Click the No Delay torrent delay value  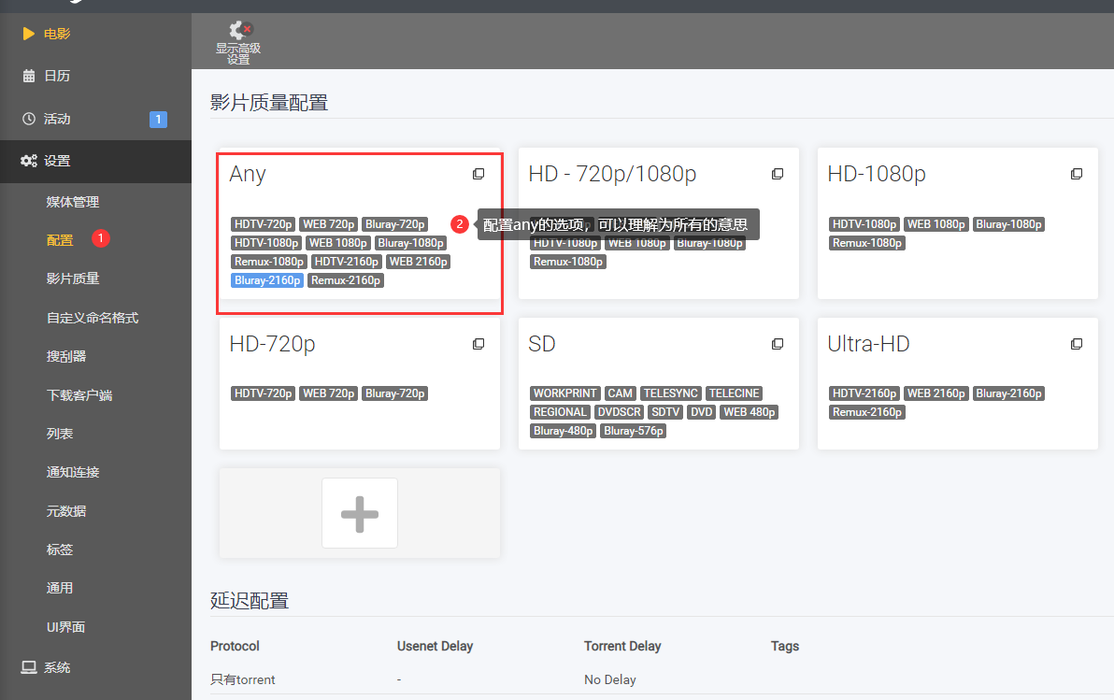[x=610, y=679]
